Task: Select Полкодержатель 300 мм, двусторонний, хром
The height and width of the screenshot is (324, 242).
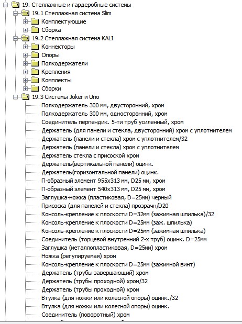Action: [x=103, y=105]
